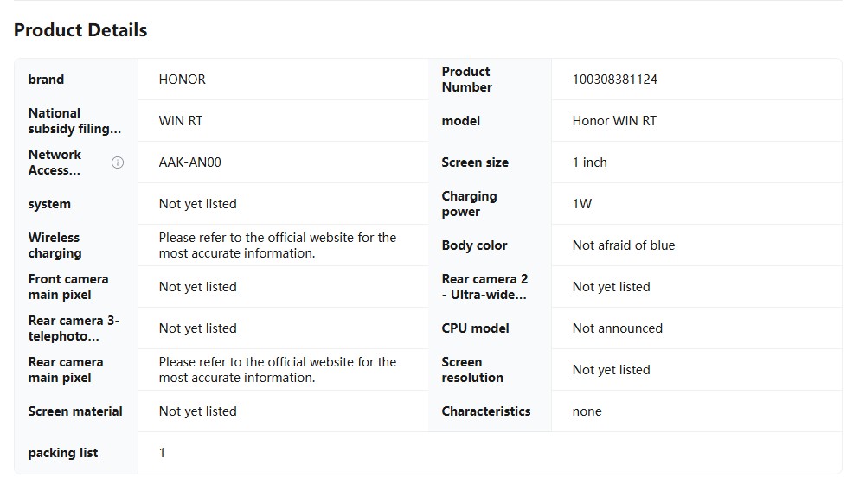Select the HONOR brand value
The width and height of the screenshot is (853, 484).
[x=182, y=80]
